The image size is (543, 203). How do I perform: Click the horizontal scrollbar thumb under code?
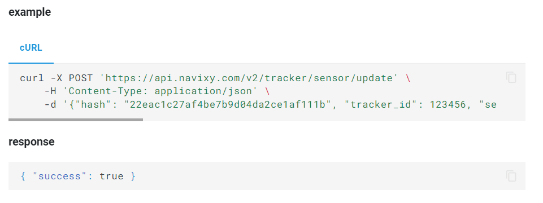pyautogui.click(x=76, y=120)
